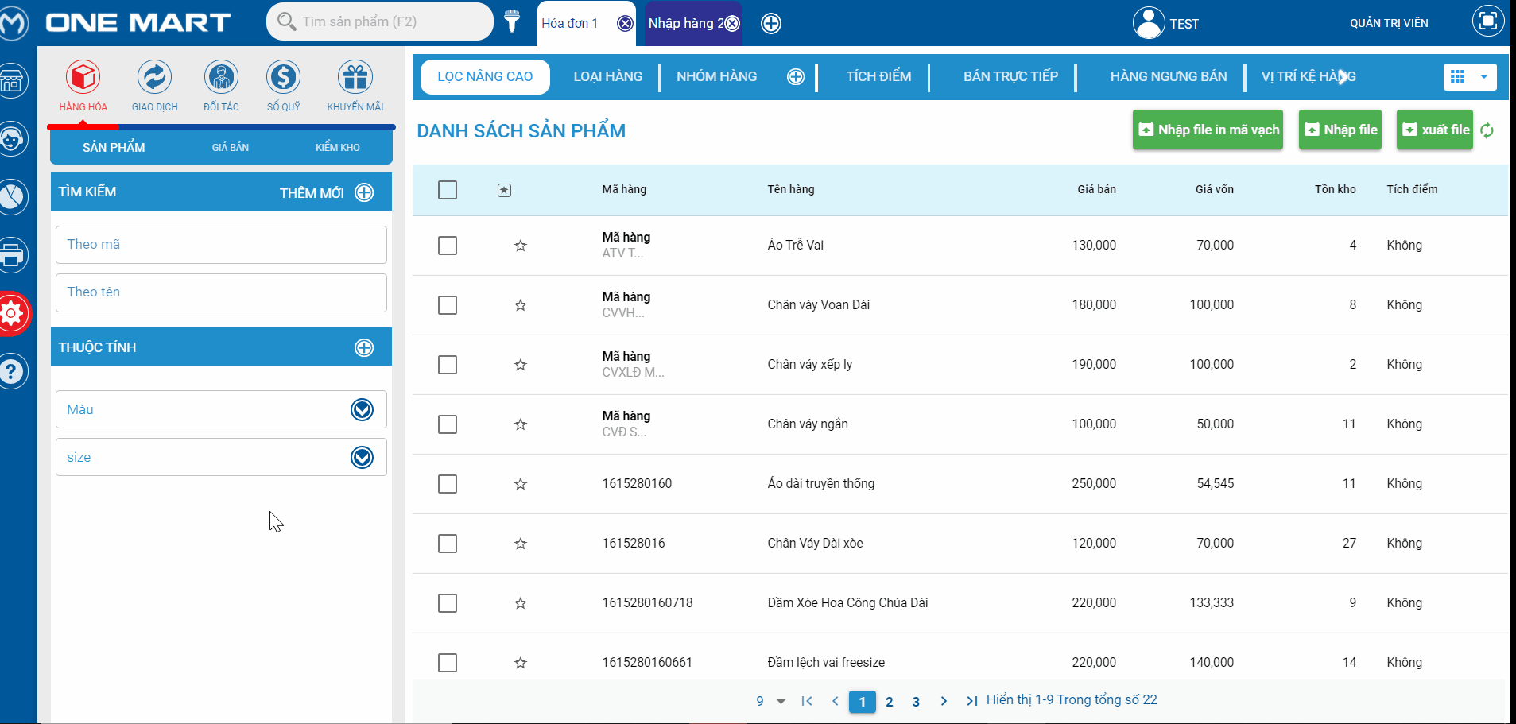Image resolution: width=1516 pixels, height=724 pixels.
Task: Open the Hàng Hóa goods icon
Action: [x=83, y=78]
